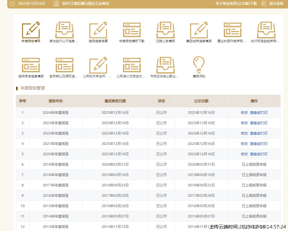Open 市场主体终止歇业 icon
This screenshot has height=231, width=288.
[x=165, y=65]
